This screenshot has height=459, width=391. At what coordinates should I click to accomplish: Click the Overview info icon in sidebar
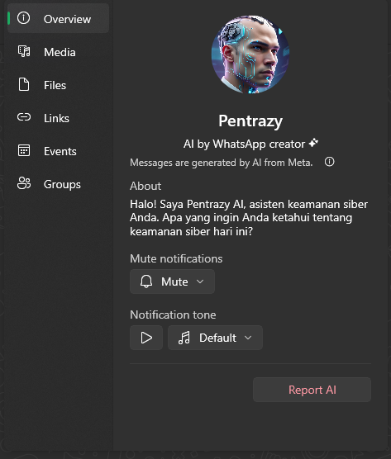point(23,18)
